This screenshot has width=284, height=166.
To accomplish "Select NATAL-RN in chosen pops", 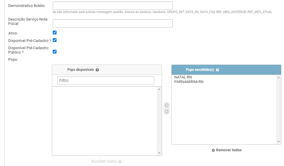I will (x=183, y=77).
